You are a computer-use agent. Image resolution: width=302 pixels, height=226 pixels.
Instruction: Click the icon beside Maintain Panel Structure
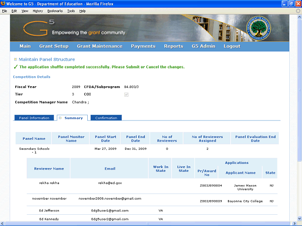click(16, 59)
